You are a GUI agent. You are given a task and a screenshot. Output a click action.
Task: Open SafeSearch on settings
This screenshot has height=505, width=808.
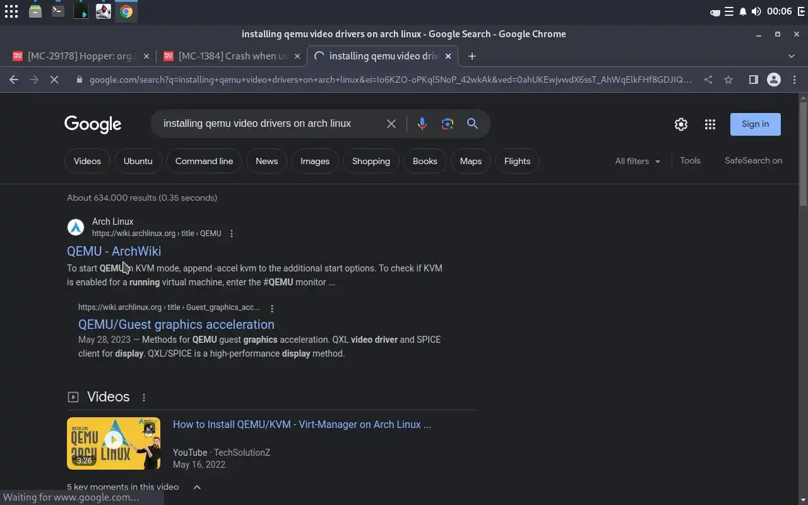[753, 160]
